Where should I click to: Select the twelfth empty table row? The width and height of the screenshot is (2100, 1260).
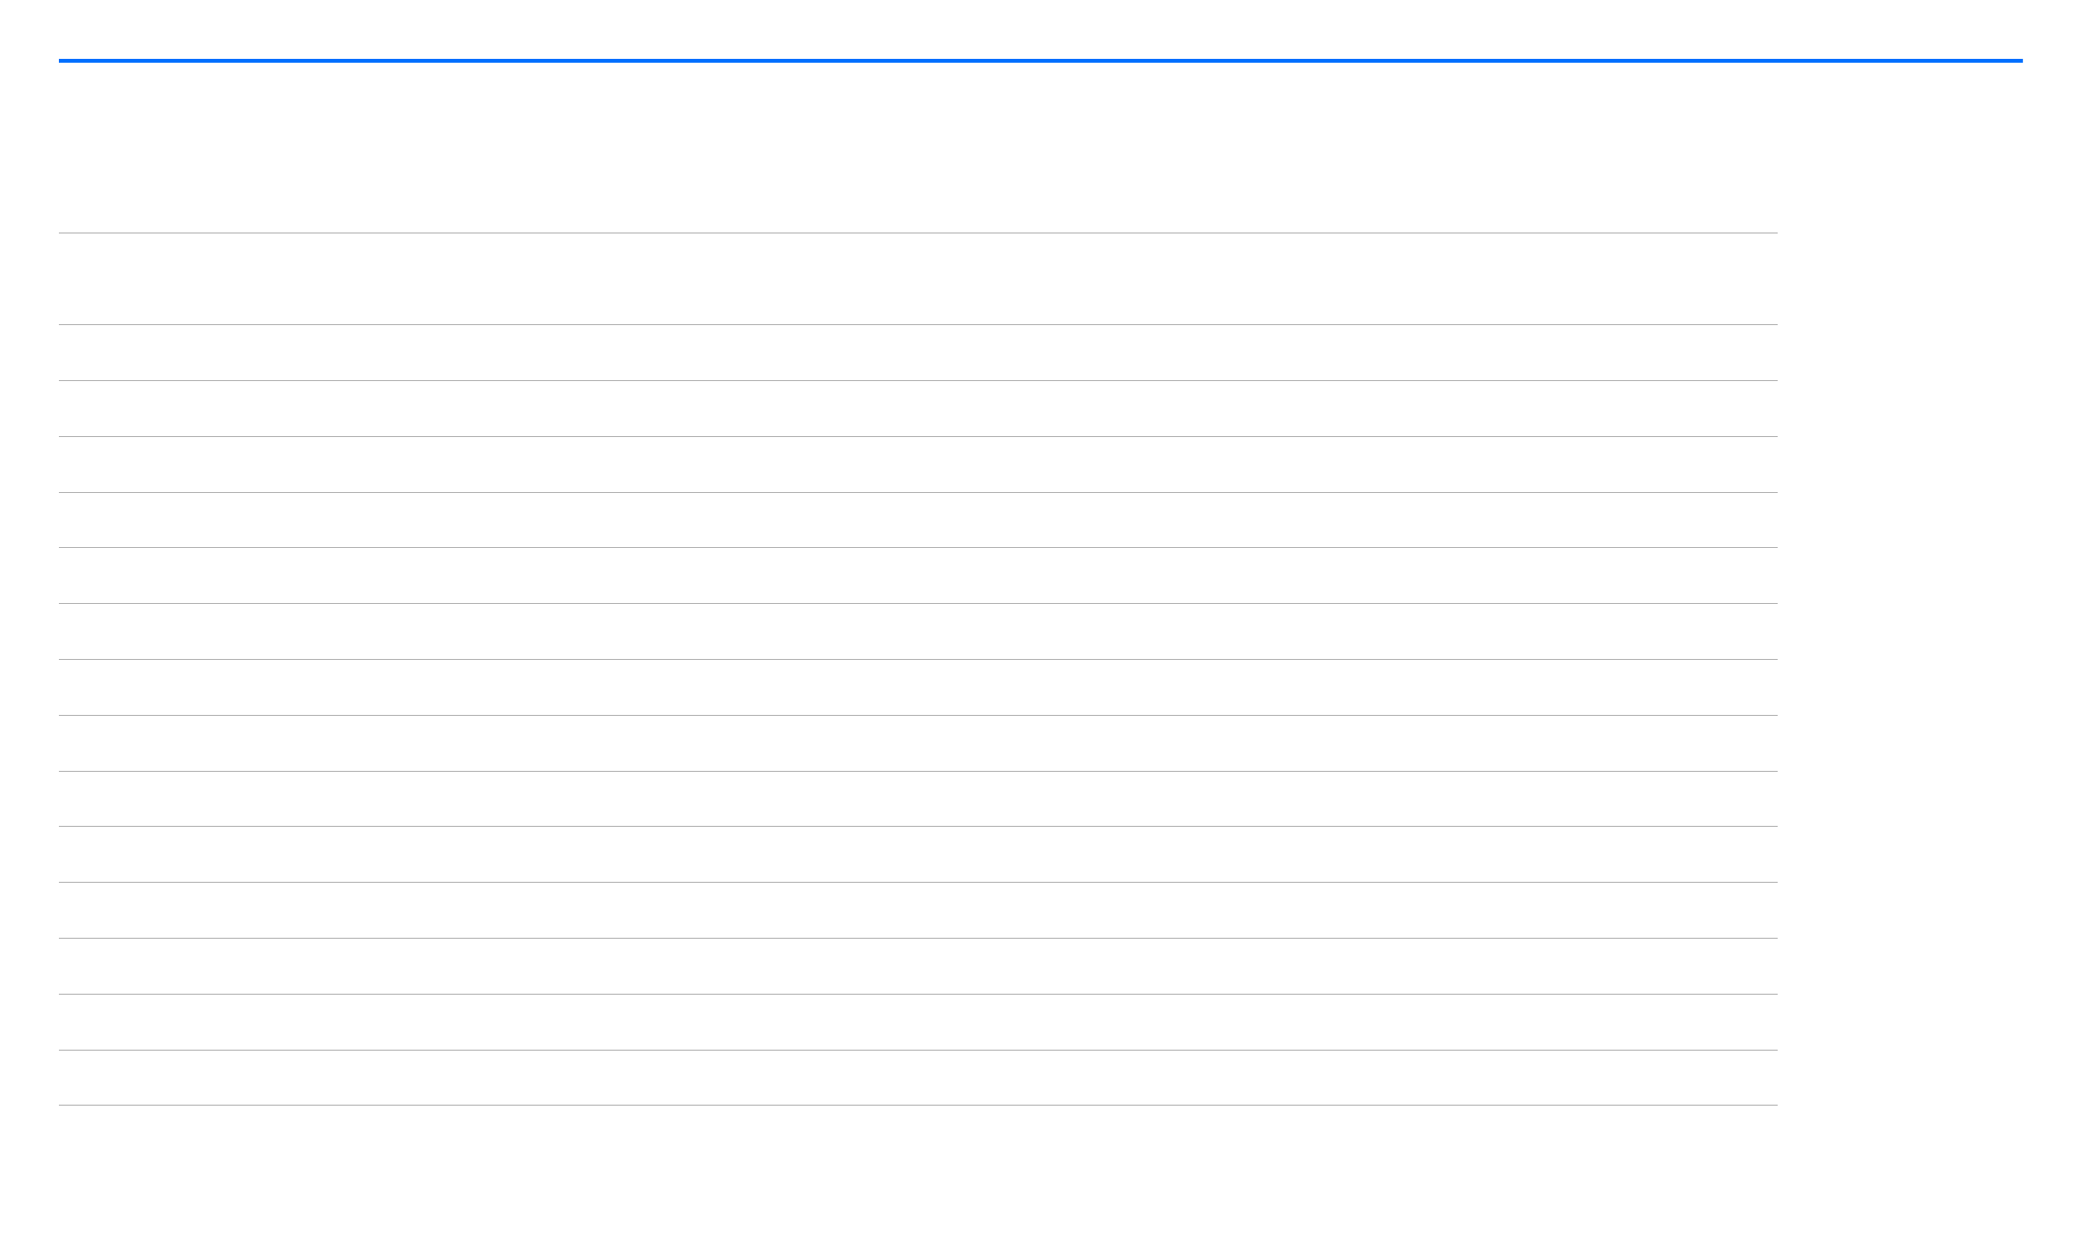918,967
